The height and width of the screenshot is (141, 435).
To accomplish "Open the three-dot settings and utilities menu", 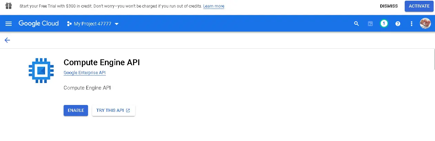I will coord(412,24).
